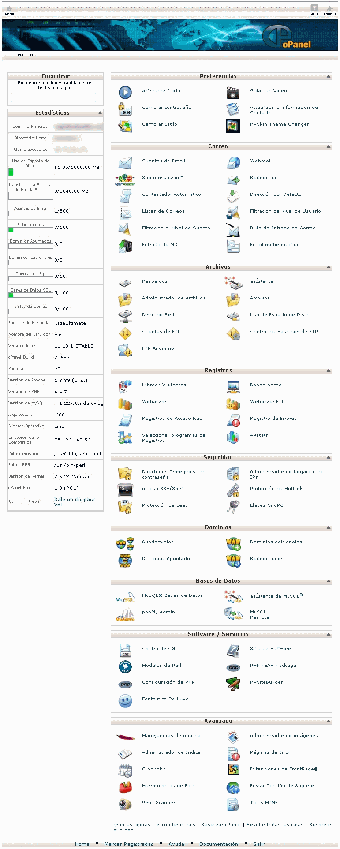The height and width of the screenshot is (849, 340).
Task: Open Documentación in the footer menu
Action: [219, 844]
